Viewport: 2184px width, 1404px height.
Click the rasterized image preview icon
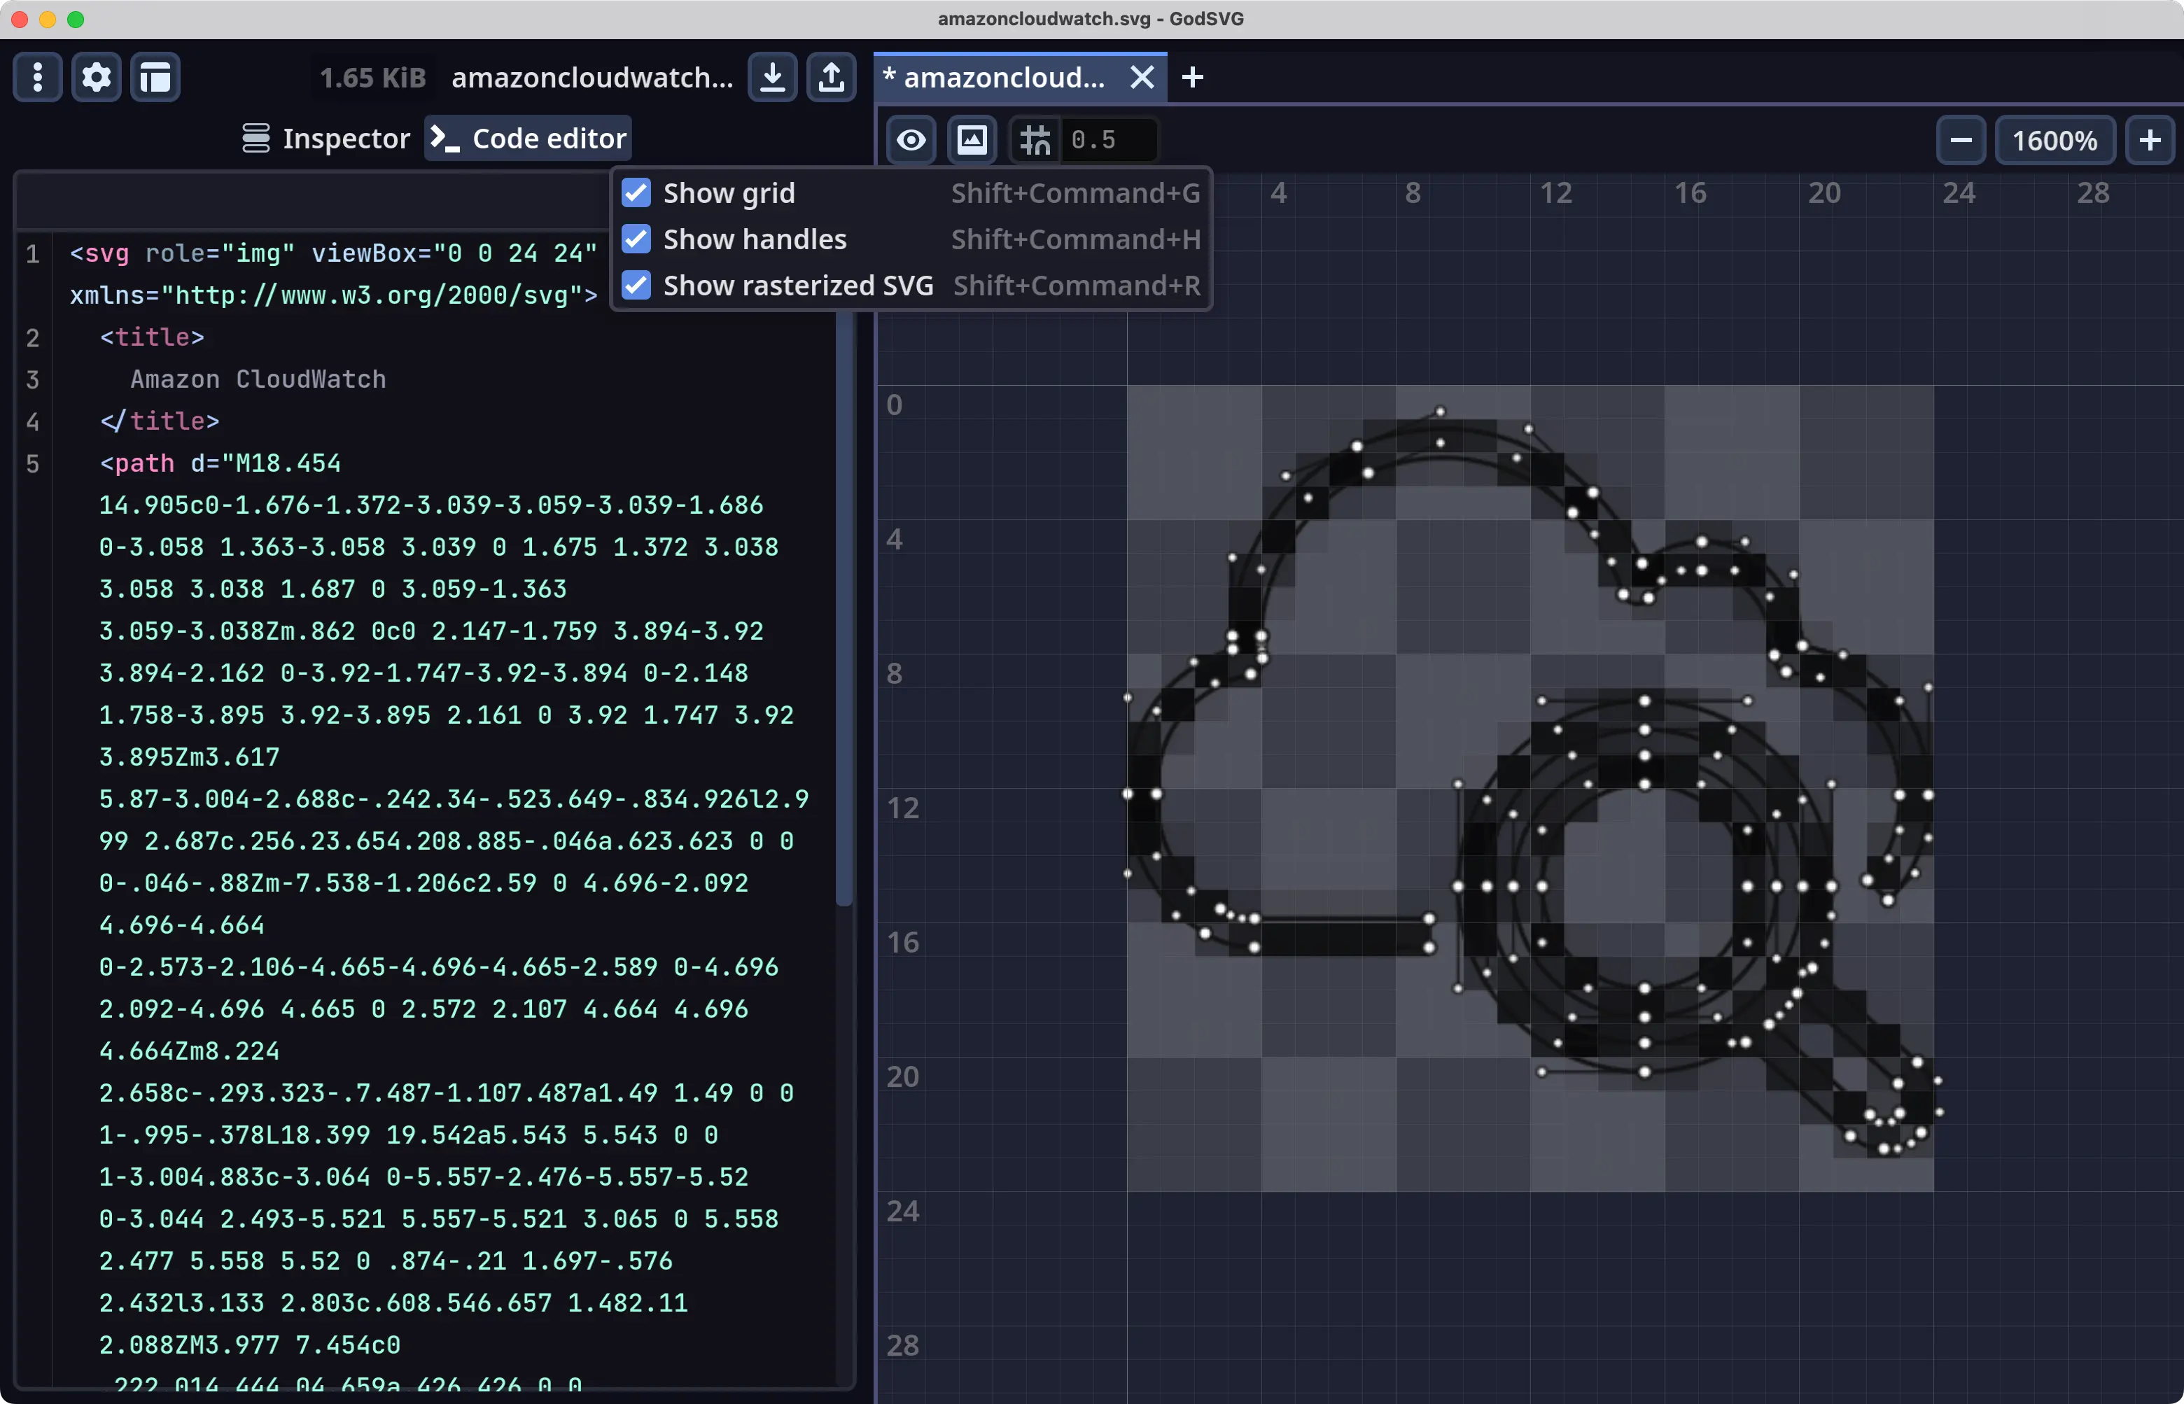[x=971, y=139]
